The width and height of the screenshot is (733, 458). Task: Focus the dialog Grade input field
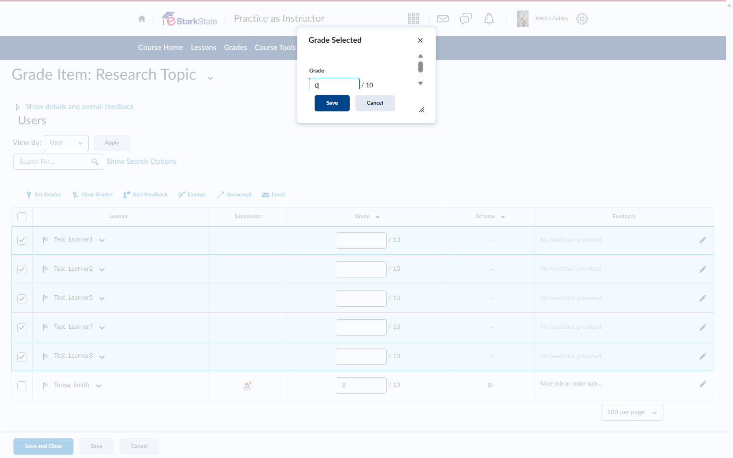click(334, 84)
